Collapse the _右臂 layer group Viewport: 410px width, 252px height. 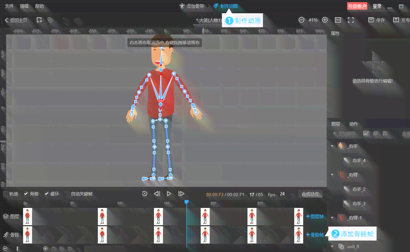click(332, 175)
